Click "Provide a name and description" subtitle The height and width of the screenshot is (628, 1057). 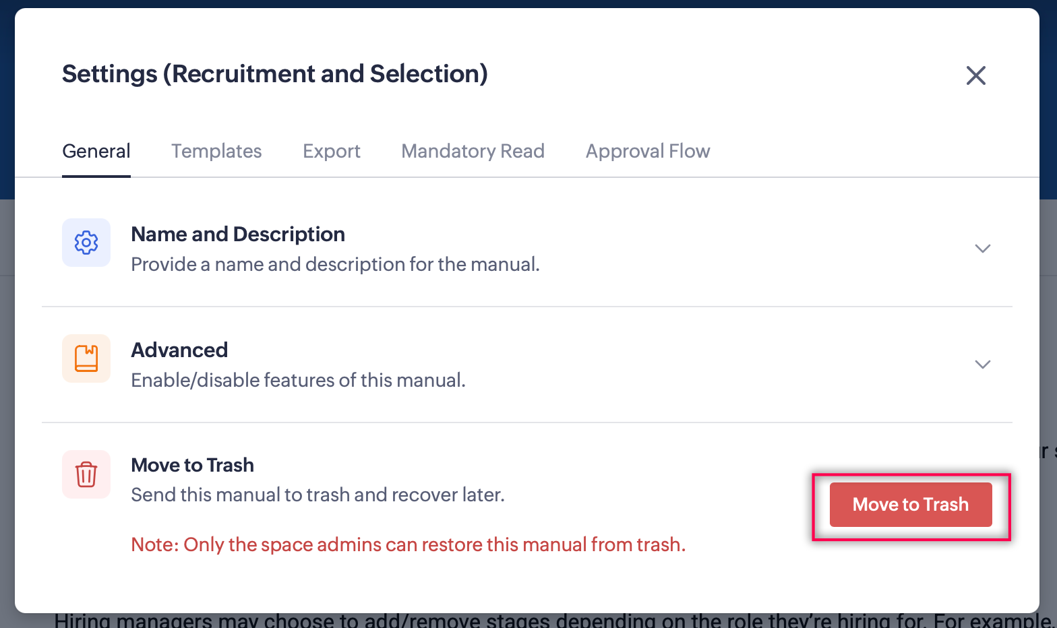point(335,265)
